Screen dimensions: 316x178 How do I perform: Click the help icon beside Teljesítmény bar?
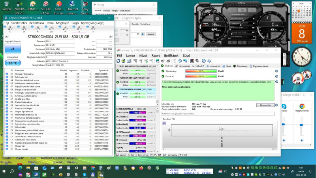tap(276, 71)
